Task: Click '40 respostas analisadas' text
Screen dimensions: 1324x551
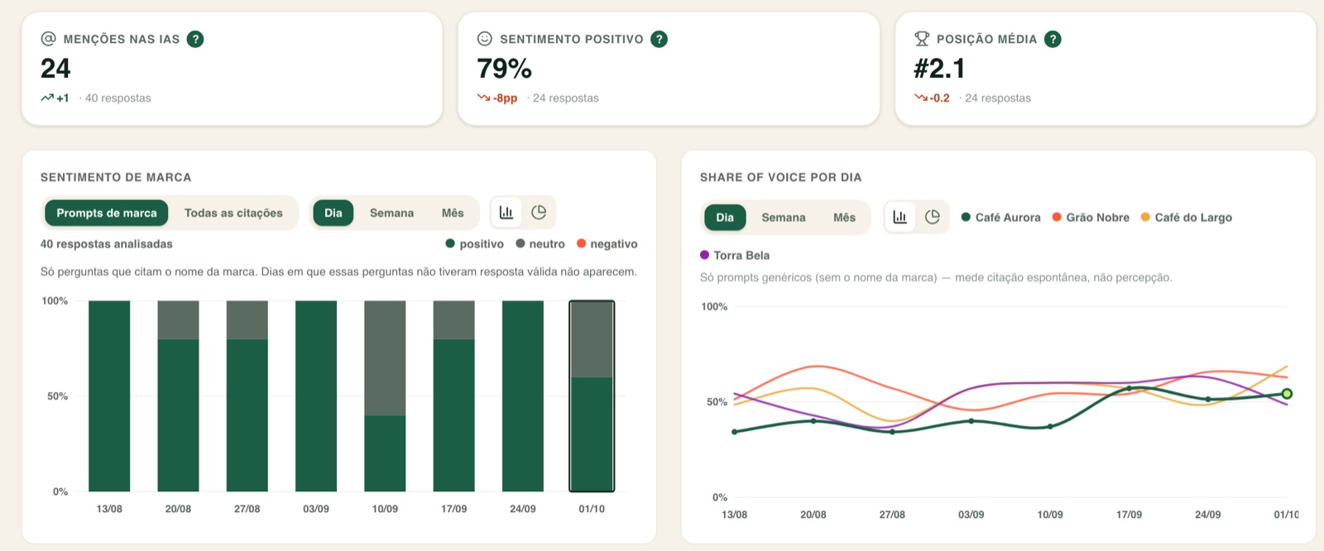Action: pyautogui.click(x=107, y=244)
